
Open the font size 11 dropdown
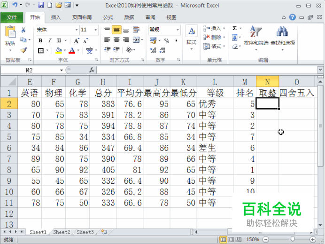pyautogui.click(x=95, y=30)
